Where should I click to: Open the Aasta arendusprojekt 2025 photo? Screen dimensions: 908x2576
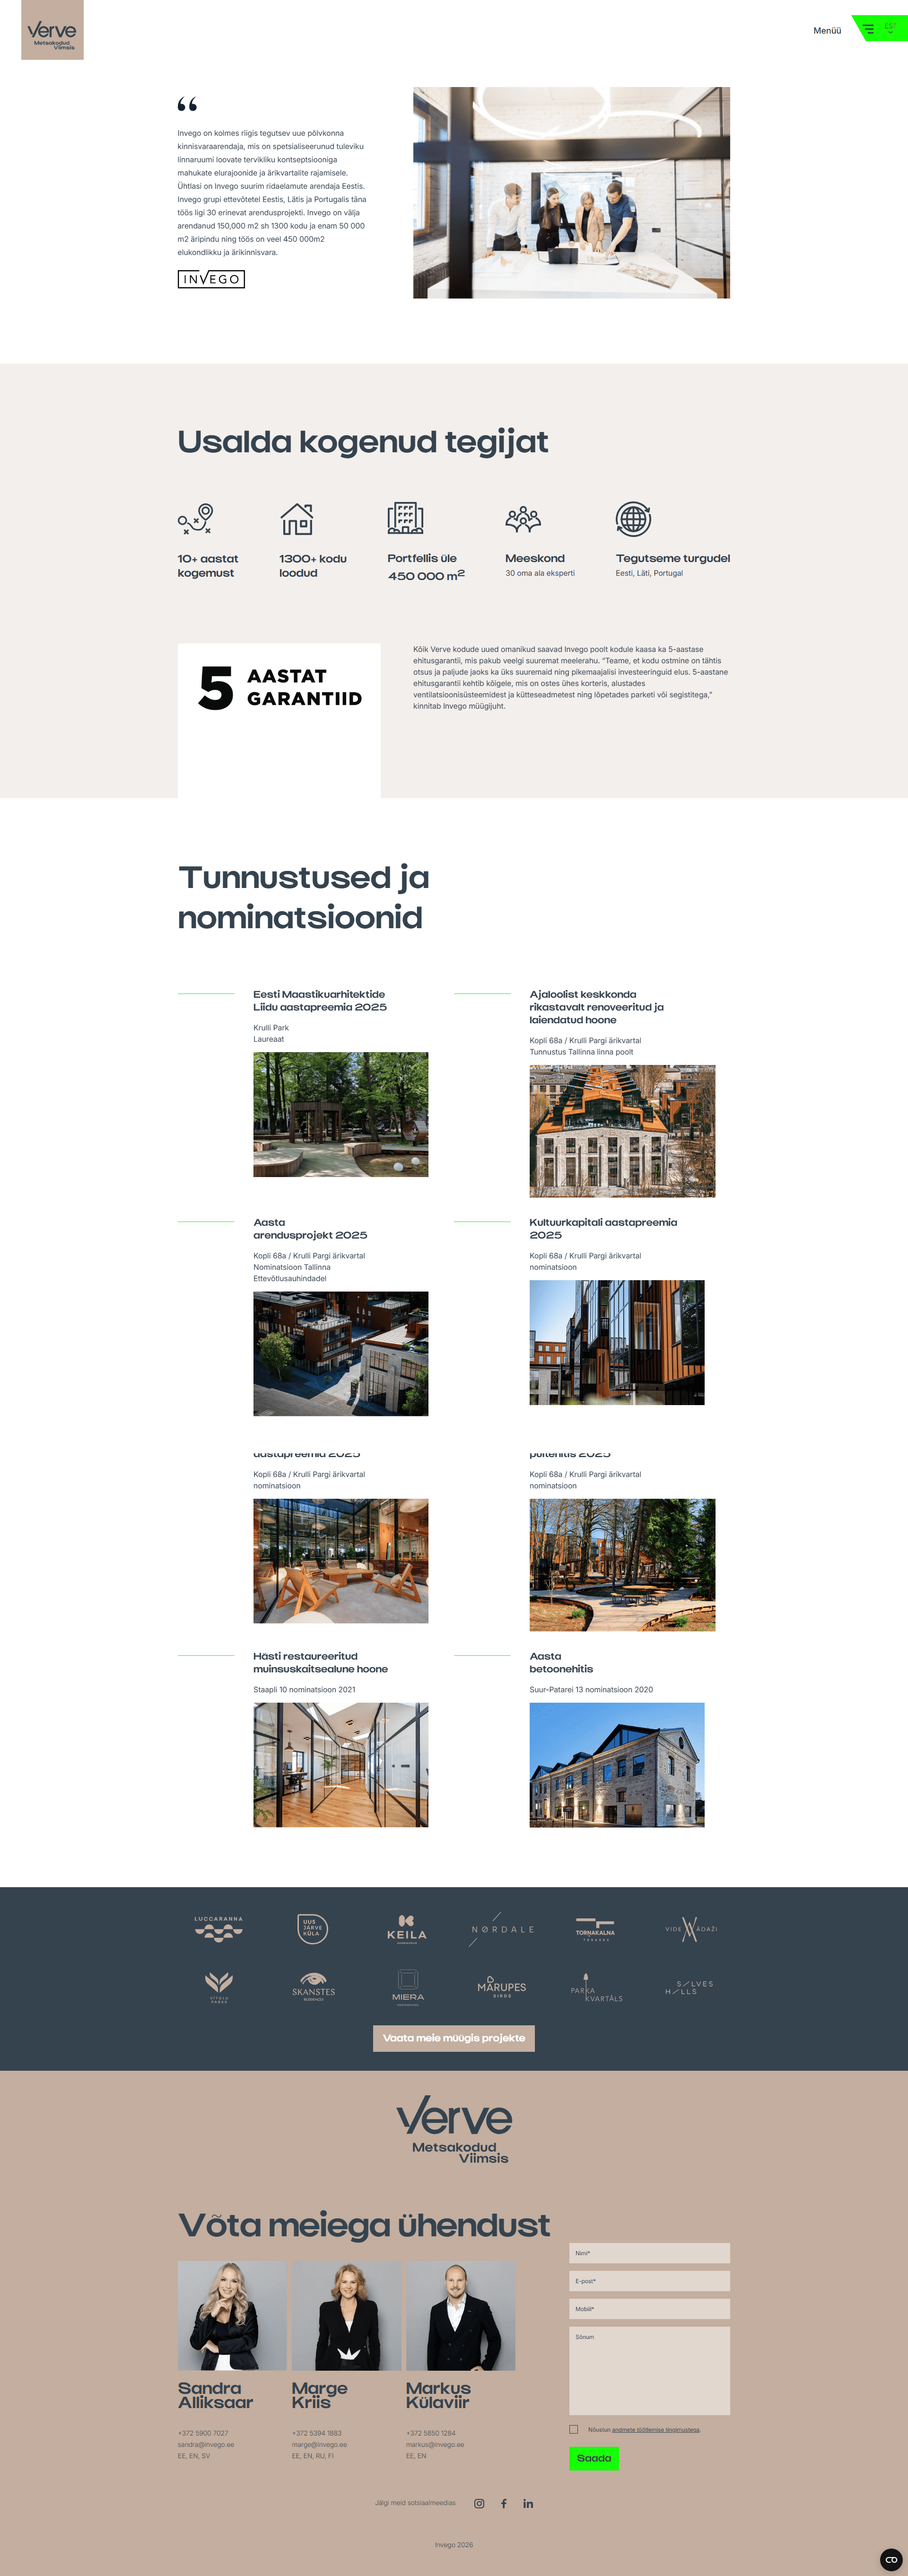coord(341,1354)
